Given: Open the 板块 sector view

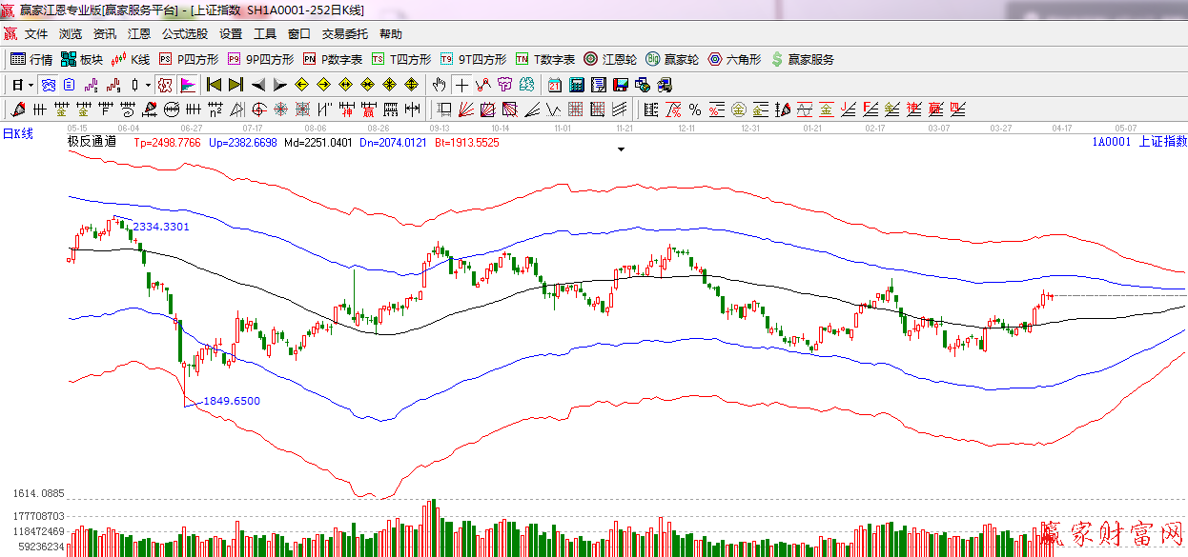Looking at the screenshot, I should click(x=81, y=59).
